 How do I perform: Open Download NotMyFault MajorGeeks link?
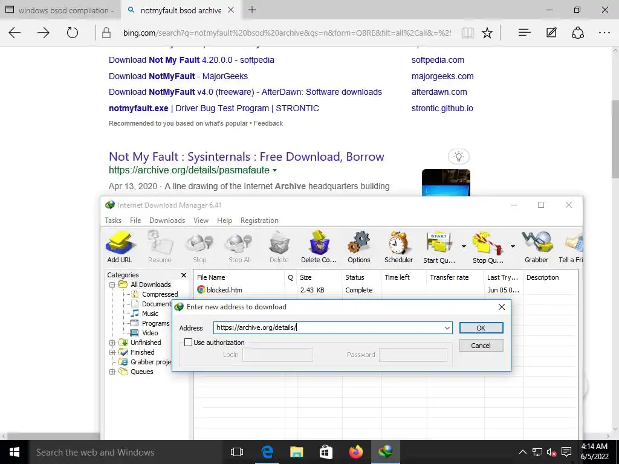pyautogui.click(x=178, y=76)
